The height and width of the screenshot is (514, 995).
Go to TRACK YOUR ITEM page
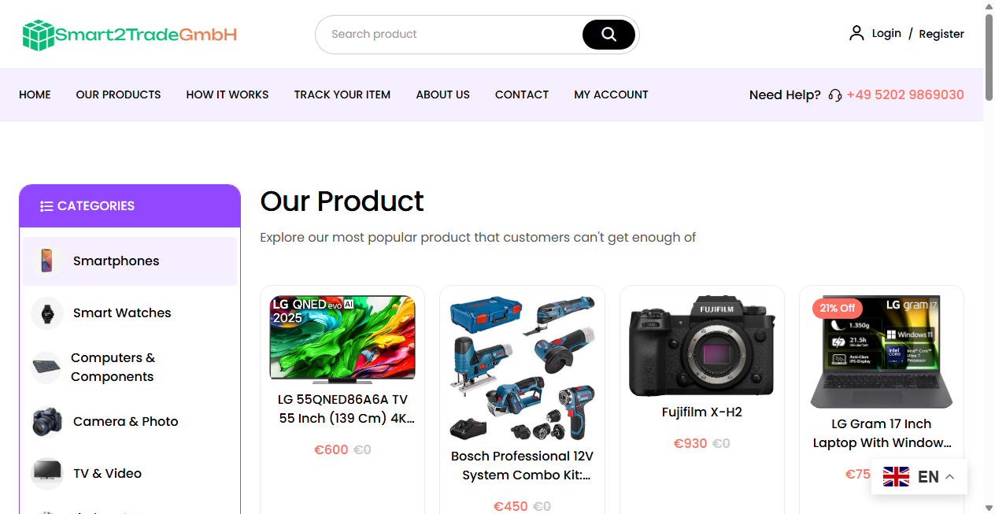tap(342, 94)
